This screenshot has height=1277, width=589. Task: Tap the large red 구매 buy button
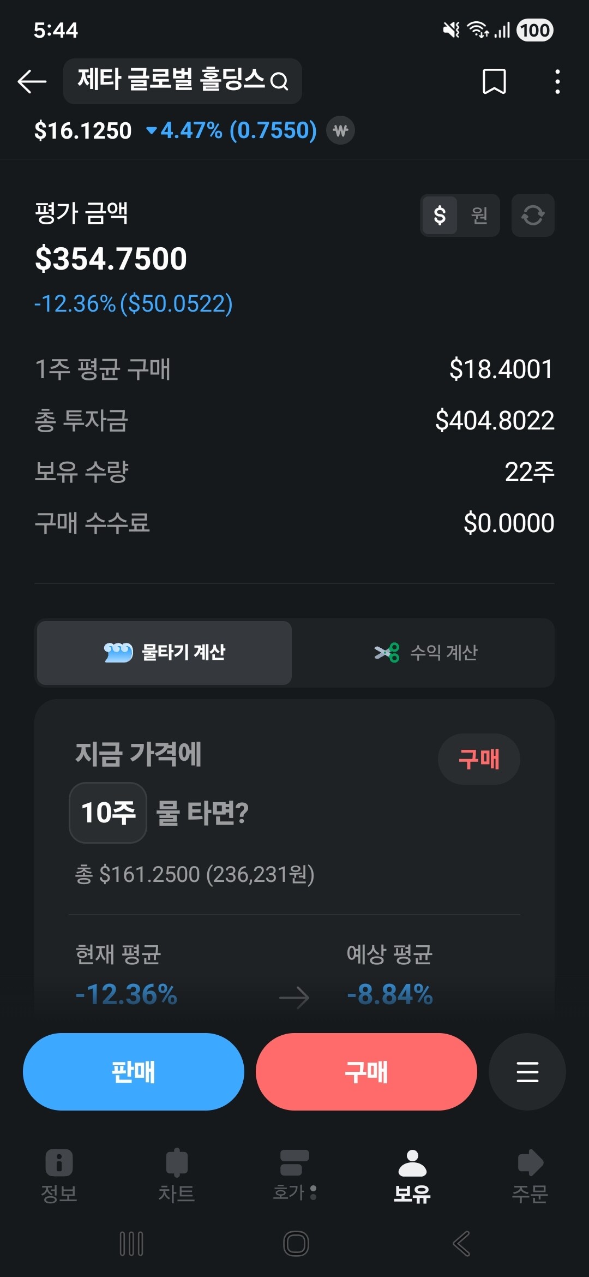tap(366, 1072)
